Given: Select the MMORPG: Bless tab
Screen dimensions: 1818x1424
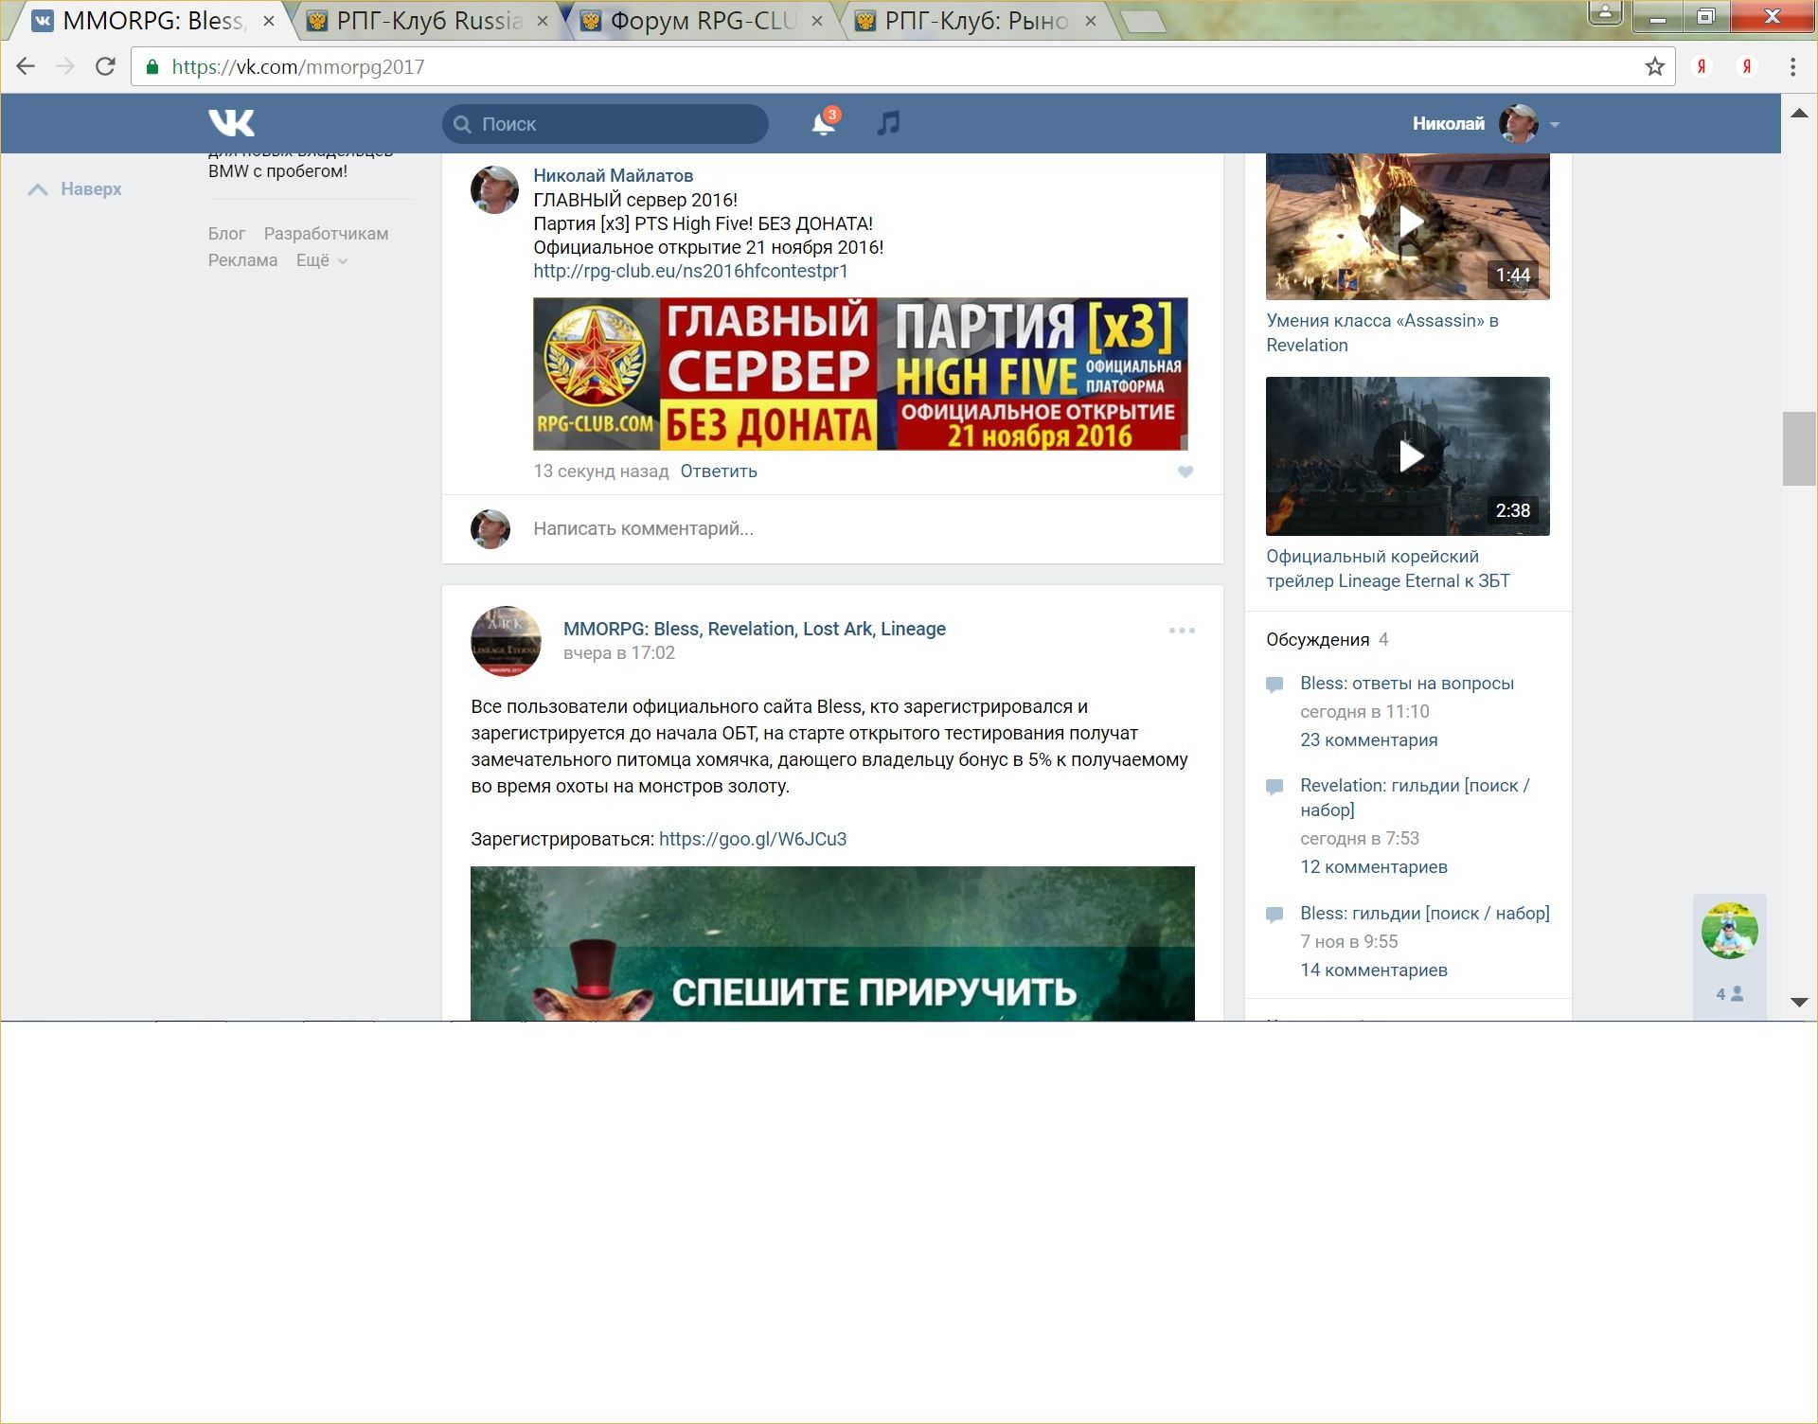Looking at the screenshot, I should click(153, 21).
